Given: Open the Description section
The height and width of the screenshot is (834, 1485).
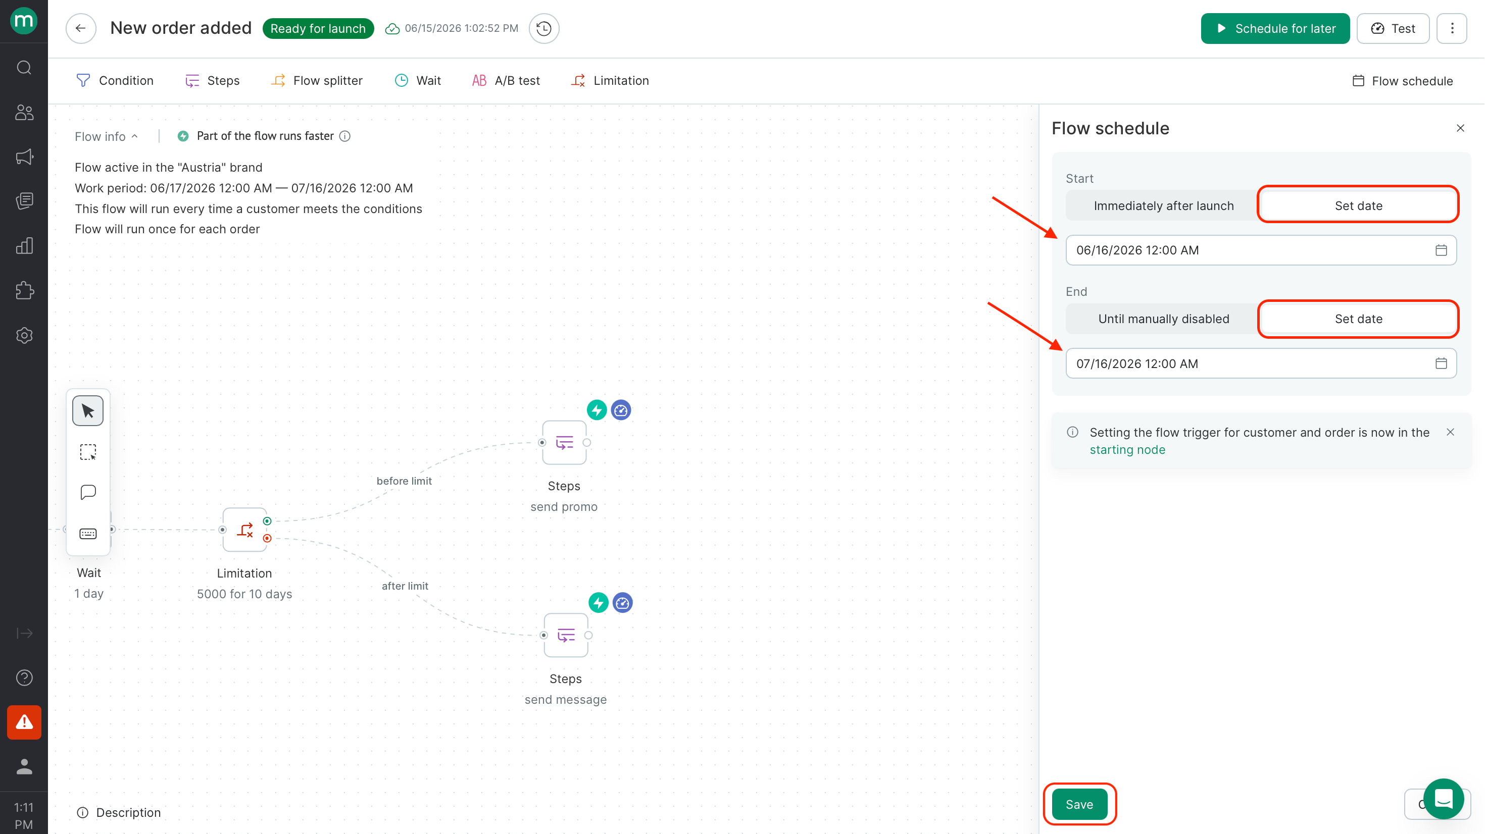Looking at the screenshot, I should coord(119,813).
